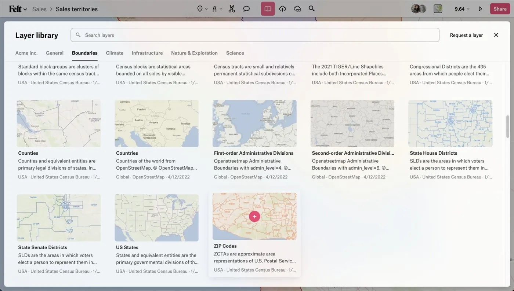Open the Climate tab

click(x=115, y=53)
